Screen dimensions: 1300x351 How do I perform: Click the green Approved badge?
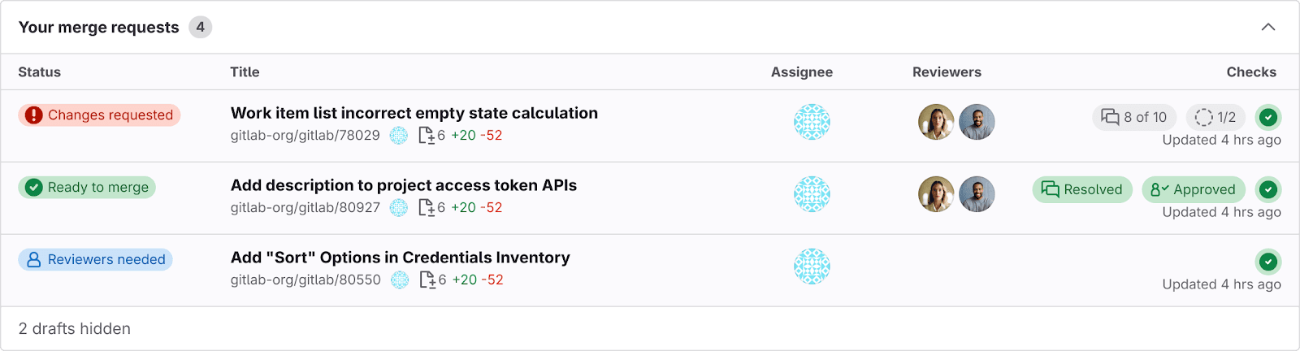[1194, 189]
